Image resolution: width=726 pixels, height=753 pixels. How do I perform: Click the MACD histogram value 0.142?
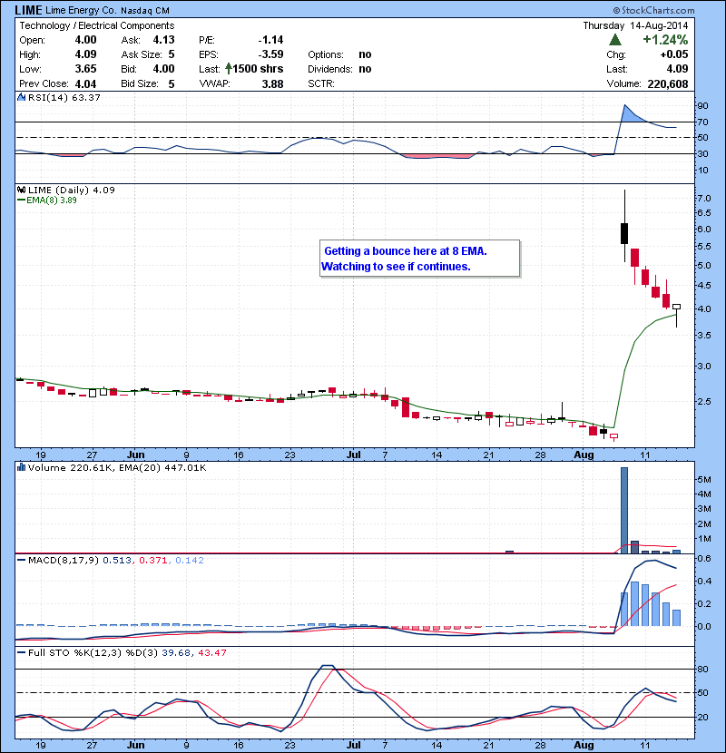tap(190, 561)
